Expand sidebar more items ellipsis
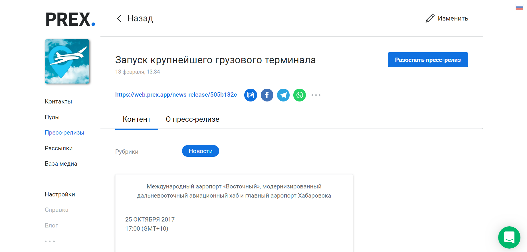527x252 pixels. click(x=50, y=241)
